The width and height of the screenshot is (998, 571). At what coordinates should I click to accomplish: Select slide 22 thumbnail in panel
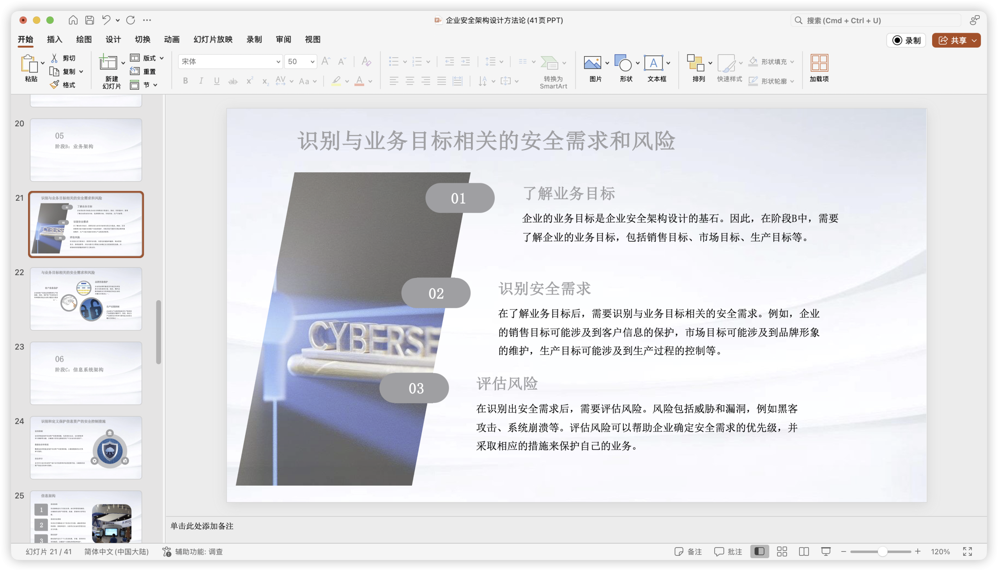[x=86, y=299]
